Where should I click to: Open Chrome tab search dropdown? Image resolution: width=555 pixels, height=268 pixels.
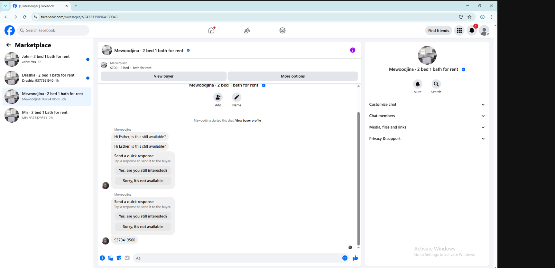[5, 6]
